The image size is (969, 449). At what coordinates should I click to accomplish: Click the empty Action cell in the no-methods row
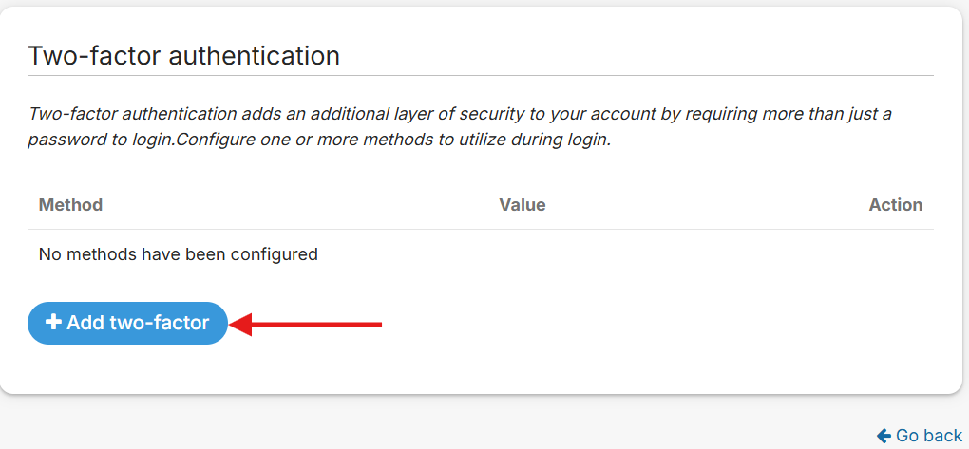coord(895,254)
